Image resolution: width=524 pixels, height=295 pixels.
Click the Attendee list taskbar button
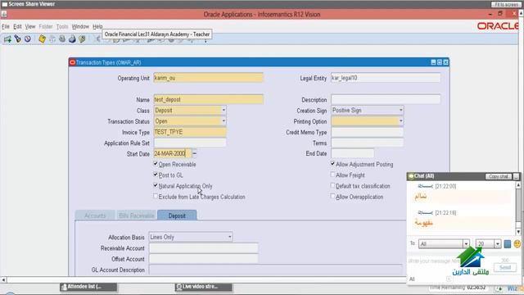click(88, 287)
